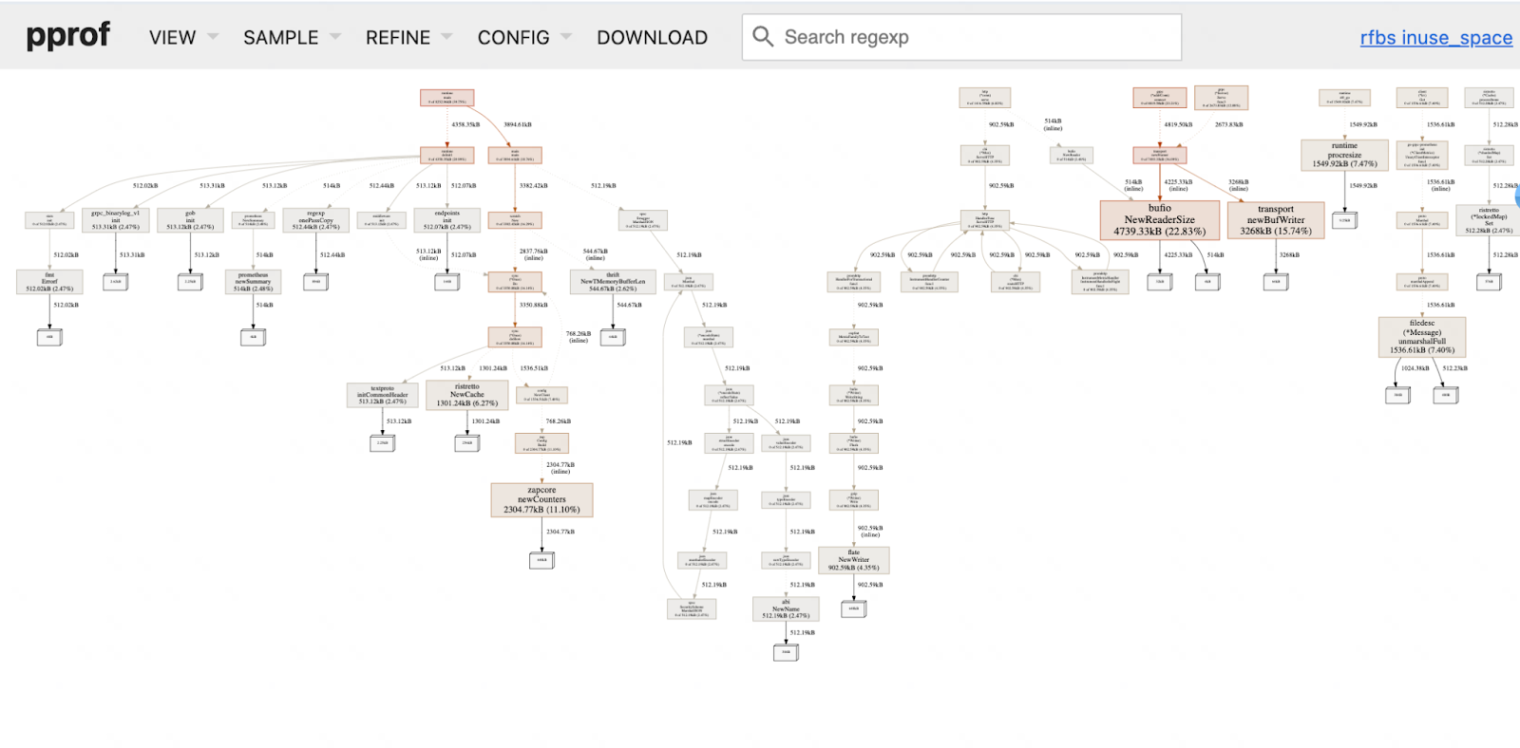The height and width of the screenshot is (748, 1520).
Task: Select the gob init node
Action: tap(190, 220)
